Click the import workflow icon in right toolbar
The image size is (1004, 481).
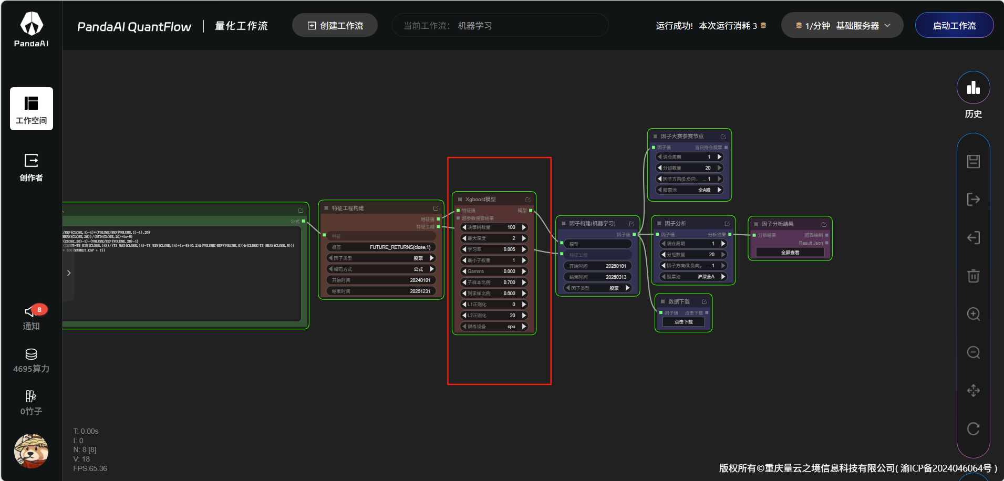coord(973,238)
